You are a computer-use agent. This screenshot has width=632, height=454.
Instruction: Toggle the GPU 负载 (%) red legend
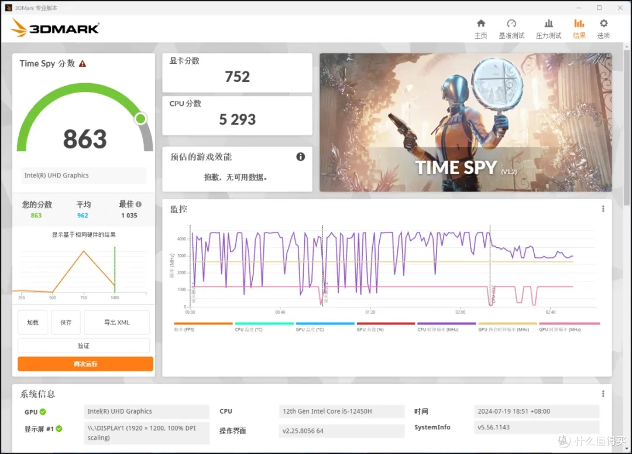(x=386, y=326)
